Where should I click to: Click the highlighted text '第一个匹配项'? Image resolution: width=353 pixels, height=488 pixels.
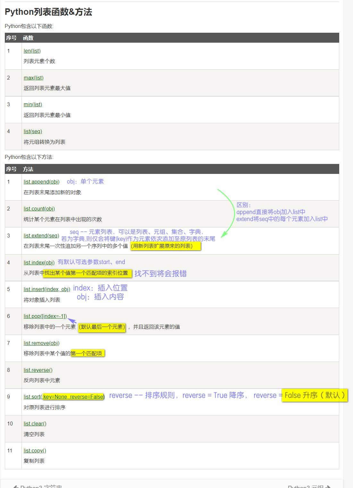[87, 353]
